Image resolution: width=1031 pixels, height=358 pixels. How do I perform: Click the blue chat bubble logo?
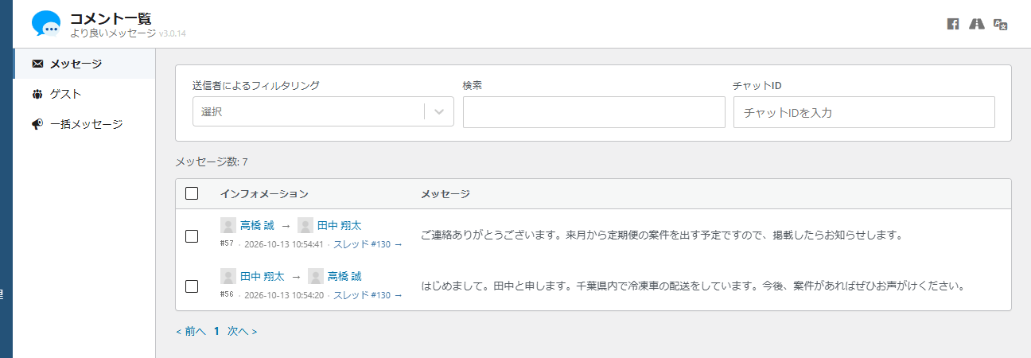[x=46, y=25]
